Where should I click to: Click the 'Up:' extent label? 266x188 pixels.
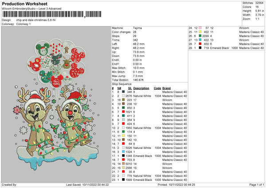click(114, 52)
